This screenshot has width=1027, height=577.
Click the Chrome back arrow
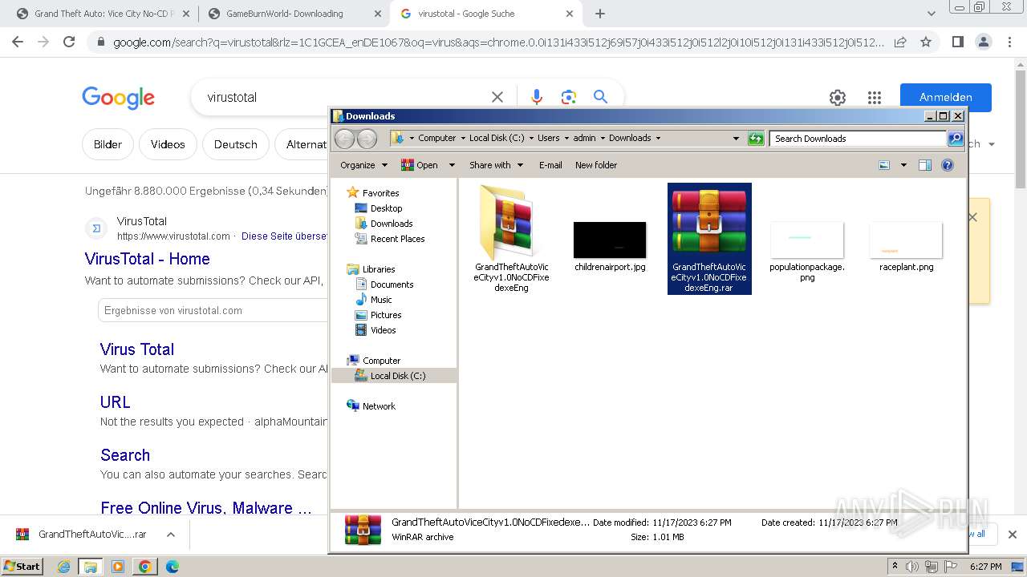tap(18, 42)
